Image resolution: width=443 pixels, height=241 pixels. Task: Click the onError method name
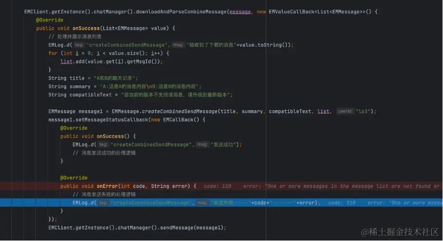click(x=107, y=186)
